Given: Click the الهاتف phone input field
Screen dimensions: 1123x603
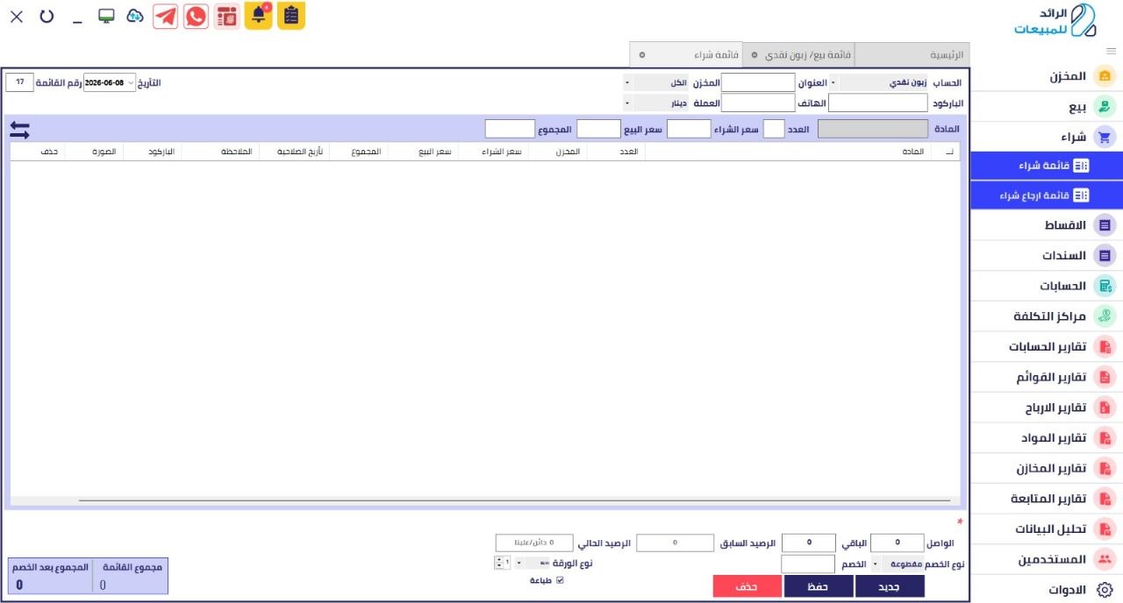Looking at the screenshot, I should [x=758, y=103].
